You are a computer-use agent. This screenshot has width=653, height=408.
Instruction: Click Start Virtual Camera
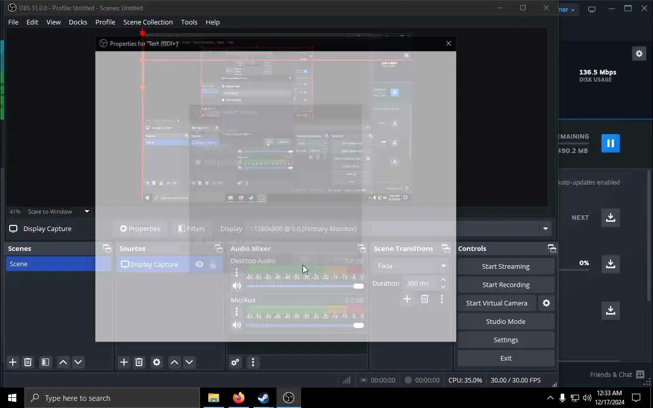(x=497, y=303)
